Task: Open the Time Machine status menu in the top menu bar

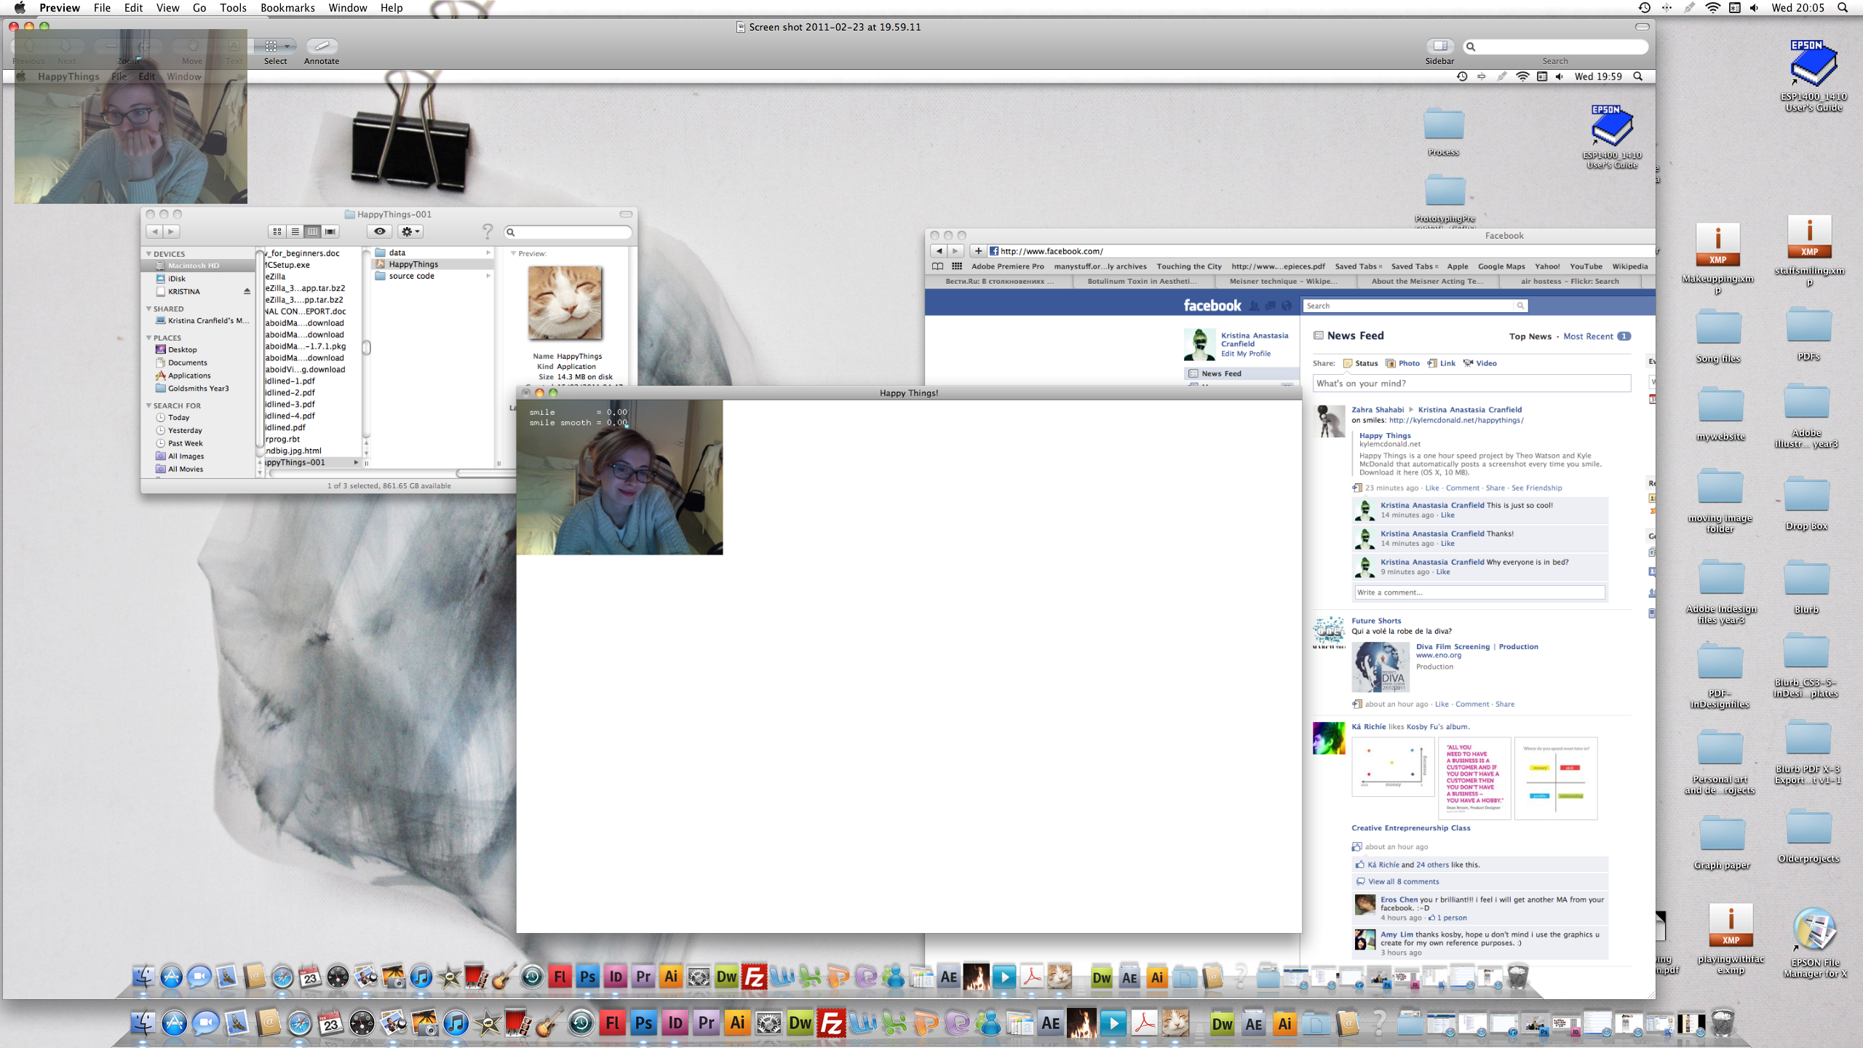Action: click(1644, 8)
